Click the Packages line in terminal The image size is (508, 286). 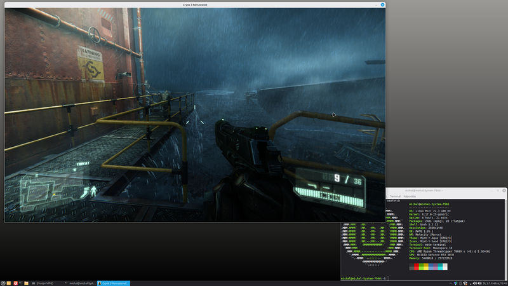437,221
